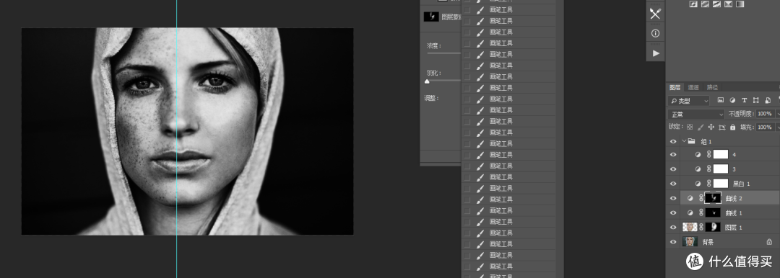Switch to the 图层 tab
Viewport: 780px width, 278px height.
pos(675,87)
